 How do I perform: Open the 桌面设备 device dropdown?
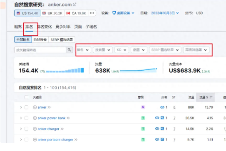coord(123,13)
